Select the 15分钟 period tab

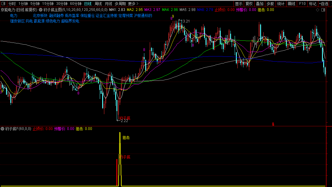pyautogui.click(x=48, y=4)
